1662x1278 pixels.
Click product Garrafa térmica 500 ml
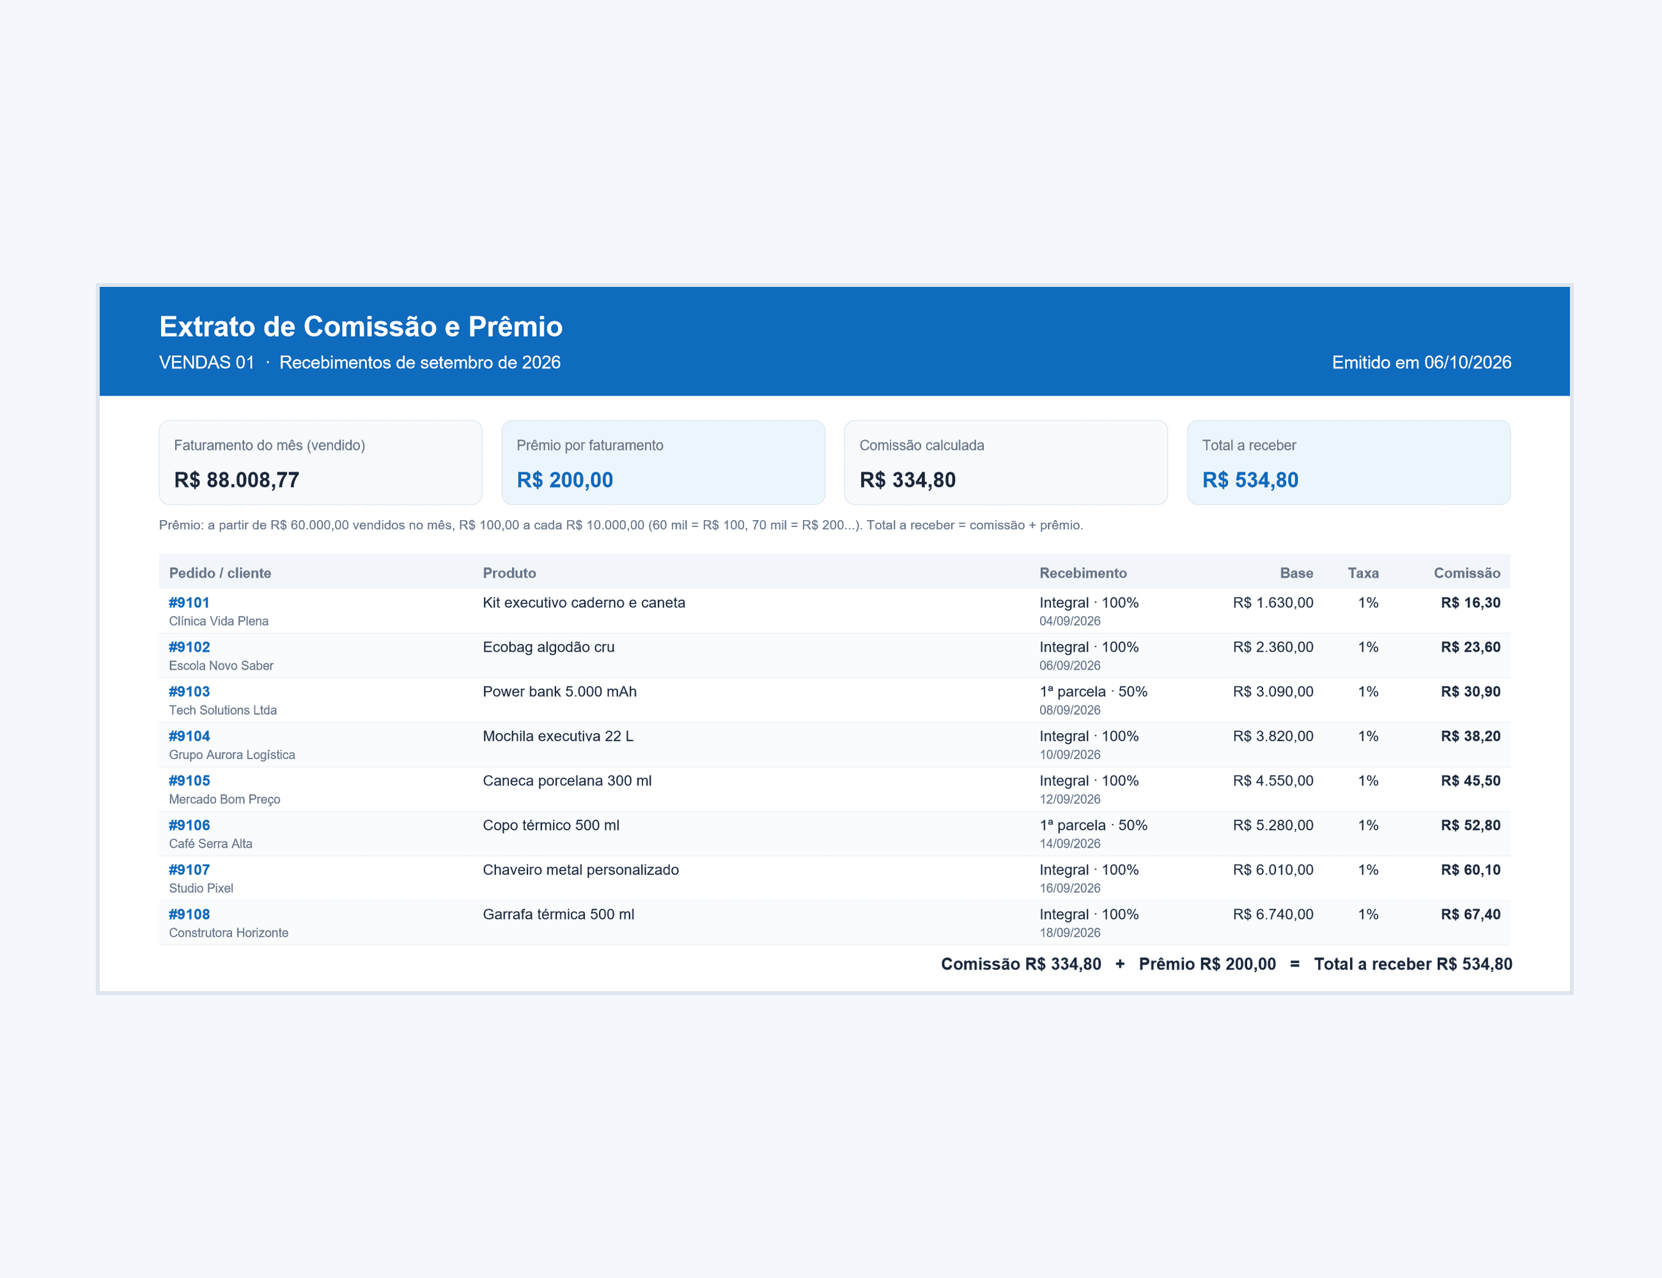click(x=558, y=914)
